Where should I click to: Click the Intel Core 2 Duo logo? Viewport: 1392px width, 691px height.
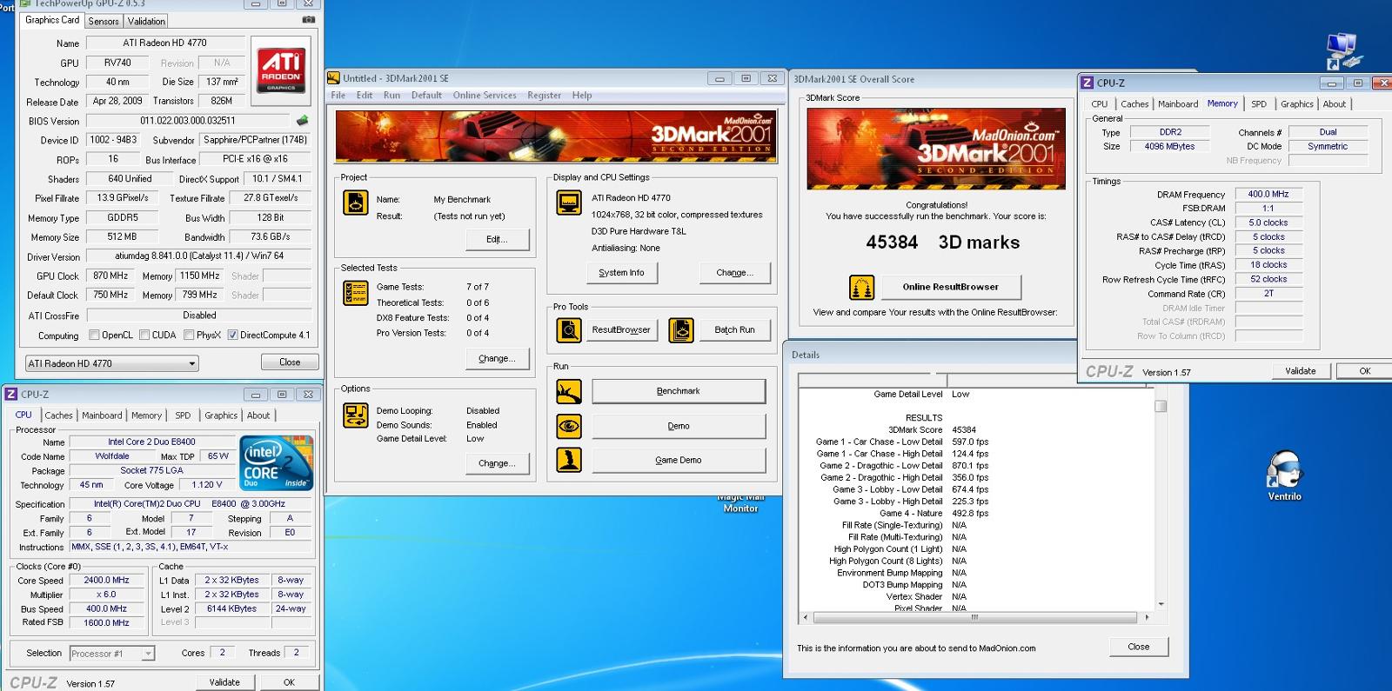tap(276, 462)
